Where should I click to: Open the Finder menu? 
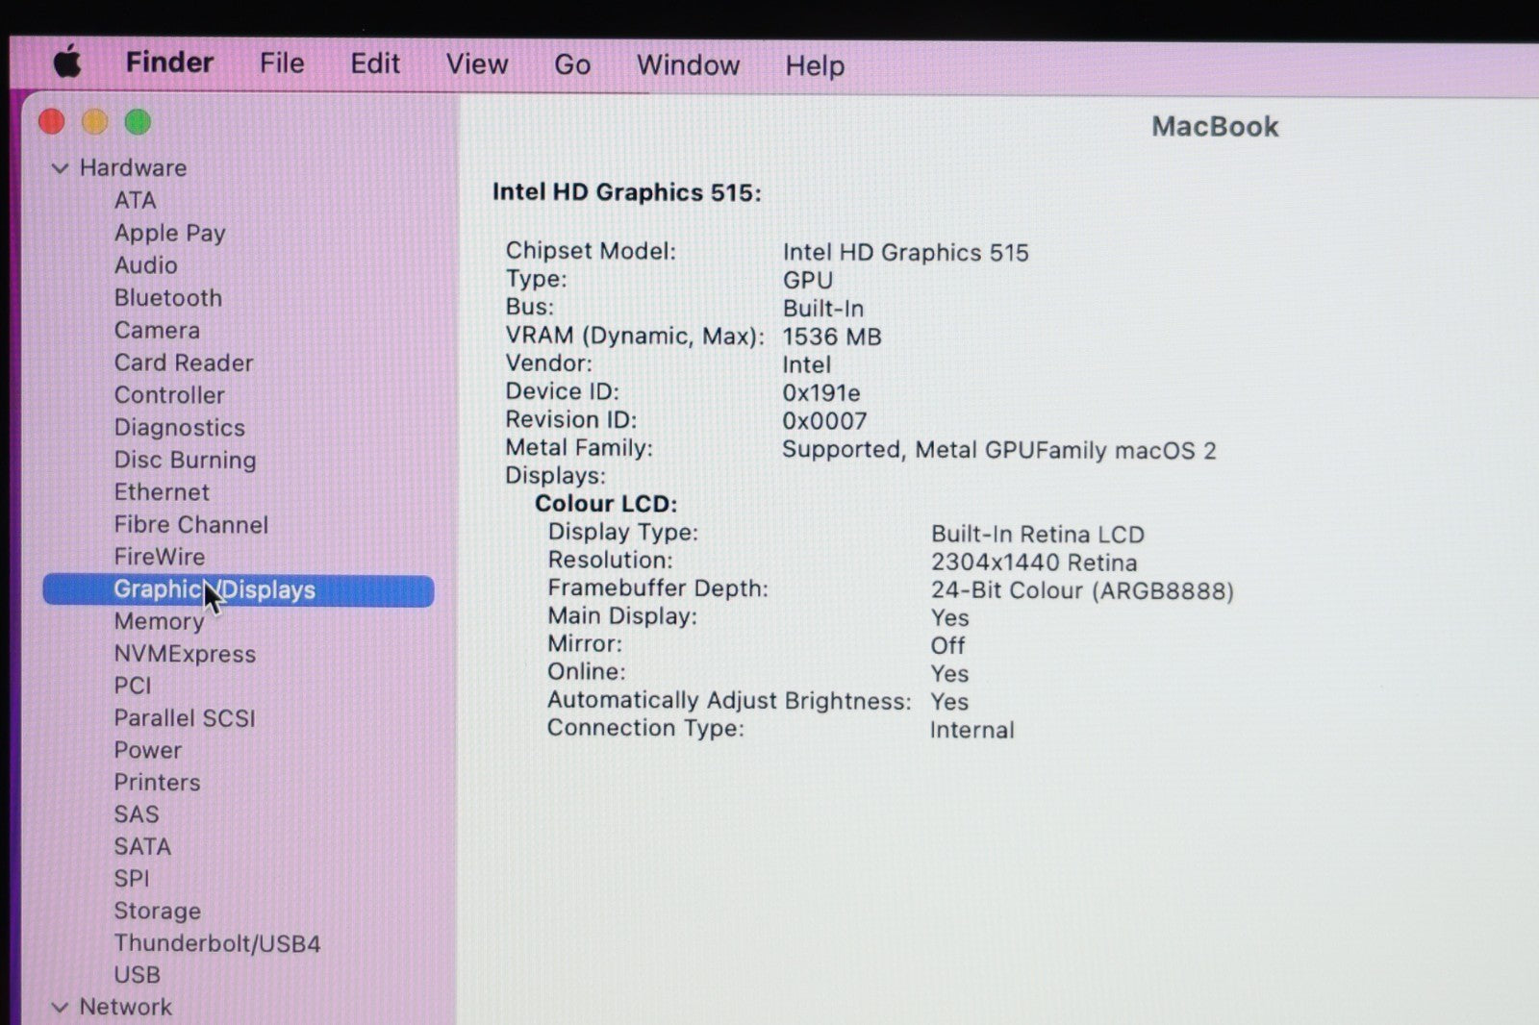click(x=169, y=63)
